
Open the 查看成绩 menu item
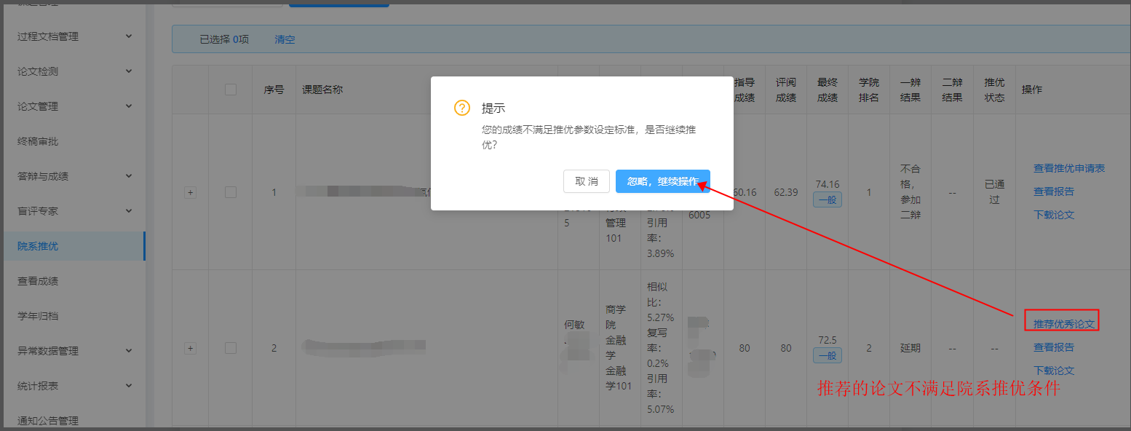pyautogui.click(x=38, y=281)
